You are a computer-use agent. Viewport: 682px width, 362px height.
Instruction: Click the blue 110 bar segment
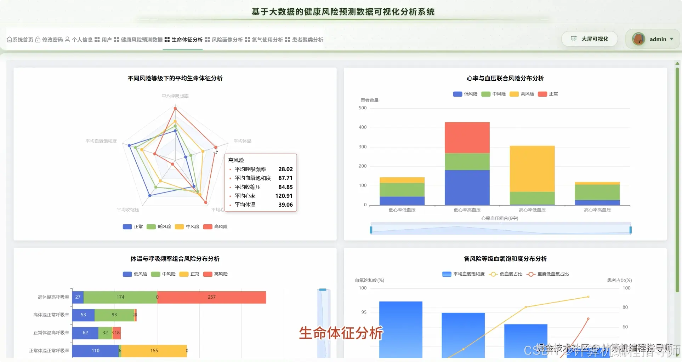click(x=95, y=351)
